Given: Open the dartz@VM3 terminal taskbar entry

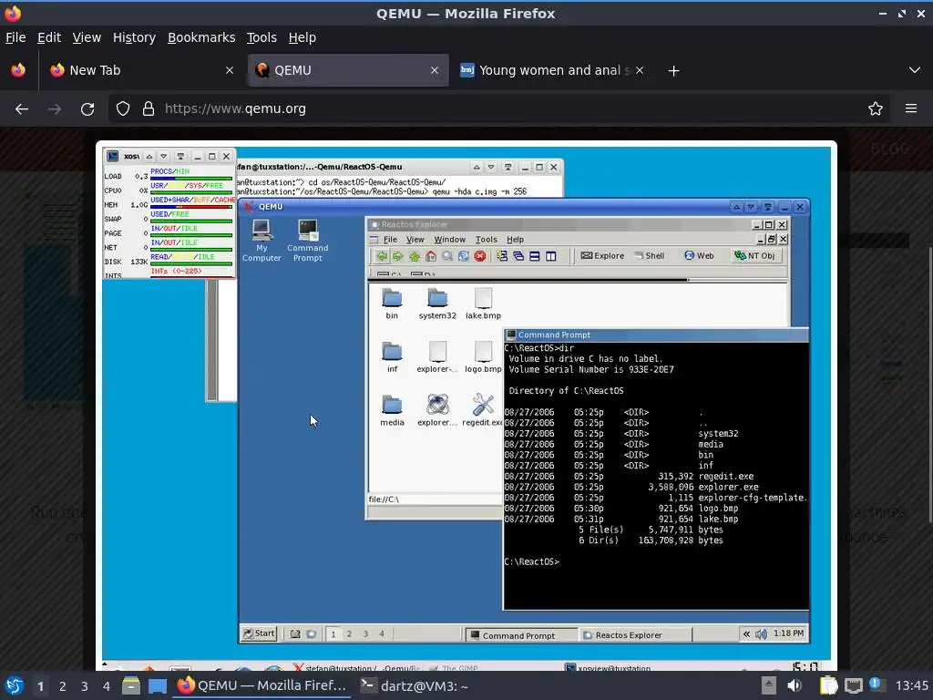Looking at the screenshot, I should pyautogui.click(x=415, y=685).
